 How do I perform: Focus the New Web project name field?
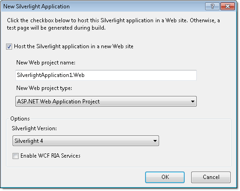[106, 75]
